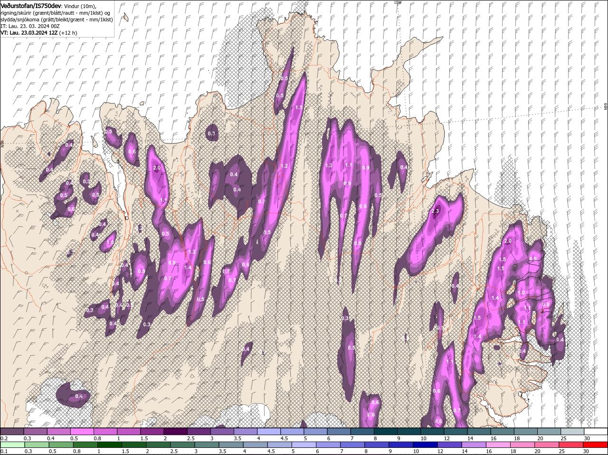Click the 'rigning/skúrir' legend description line
608x455 pixels.
(x=56, y=12)
